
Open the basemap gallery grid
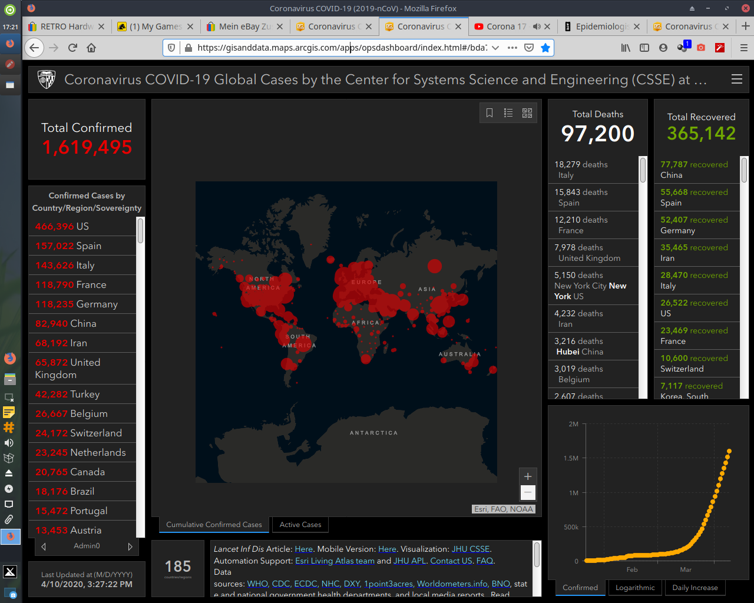tap(527, 113)
